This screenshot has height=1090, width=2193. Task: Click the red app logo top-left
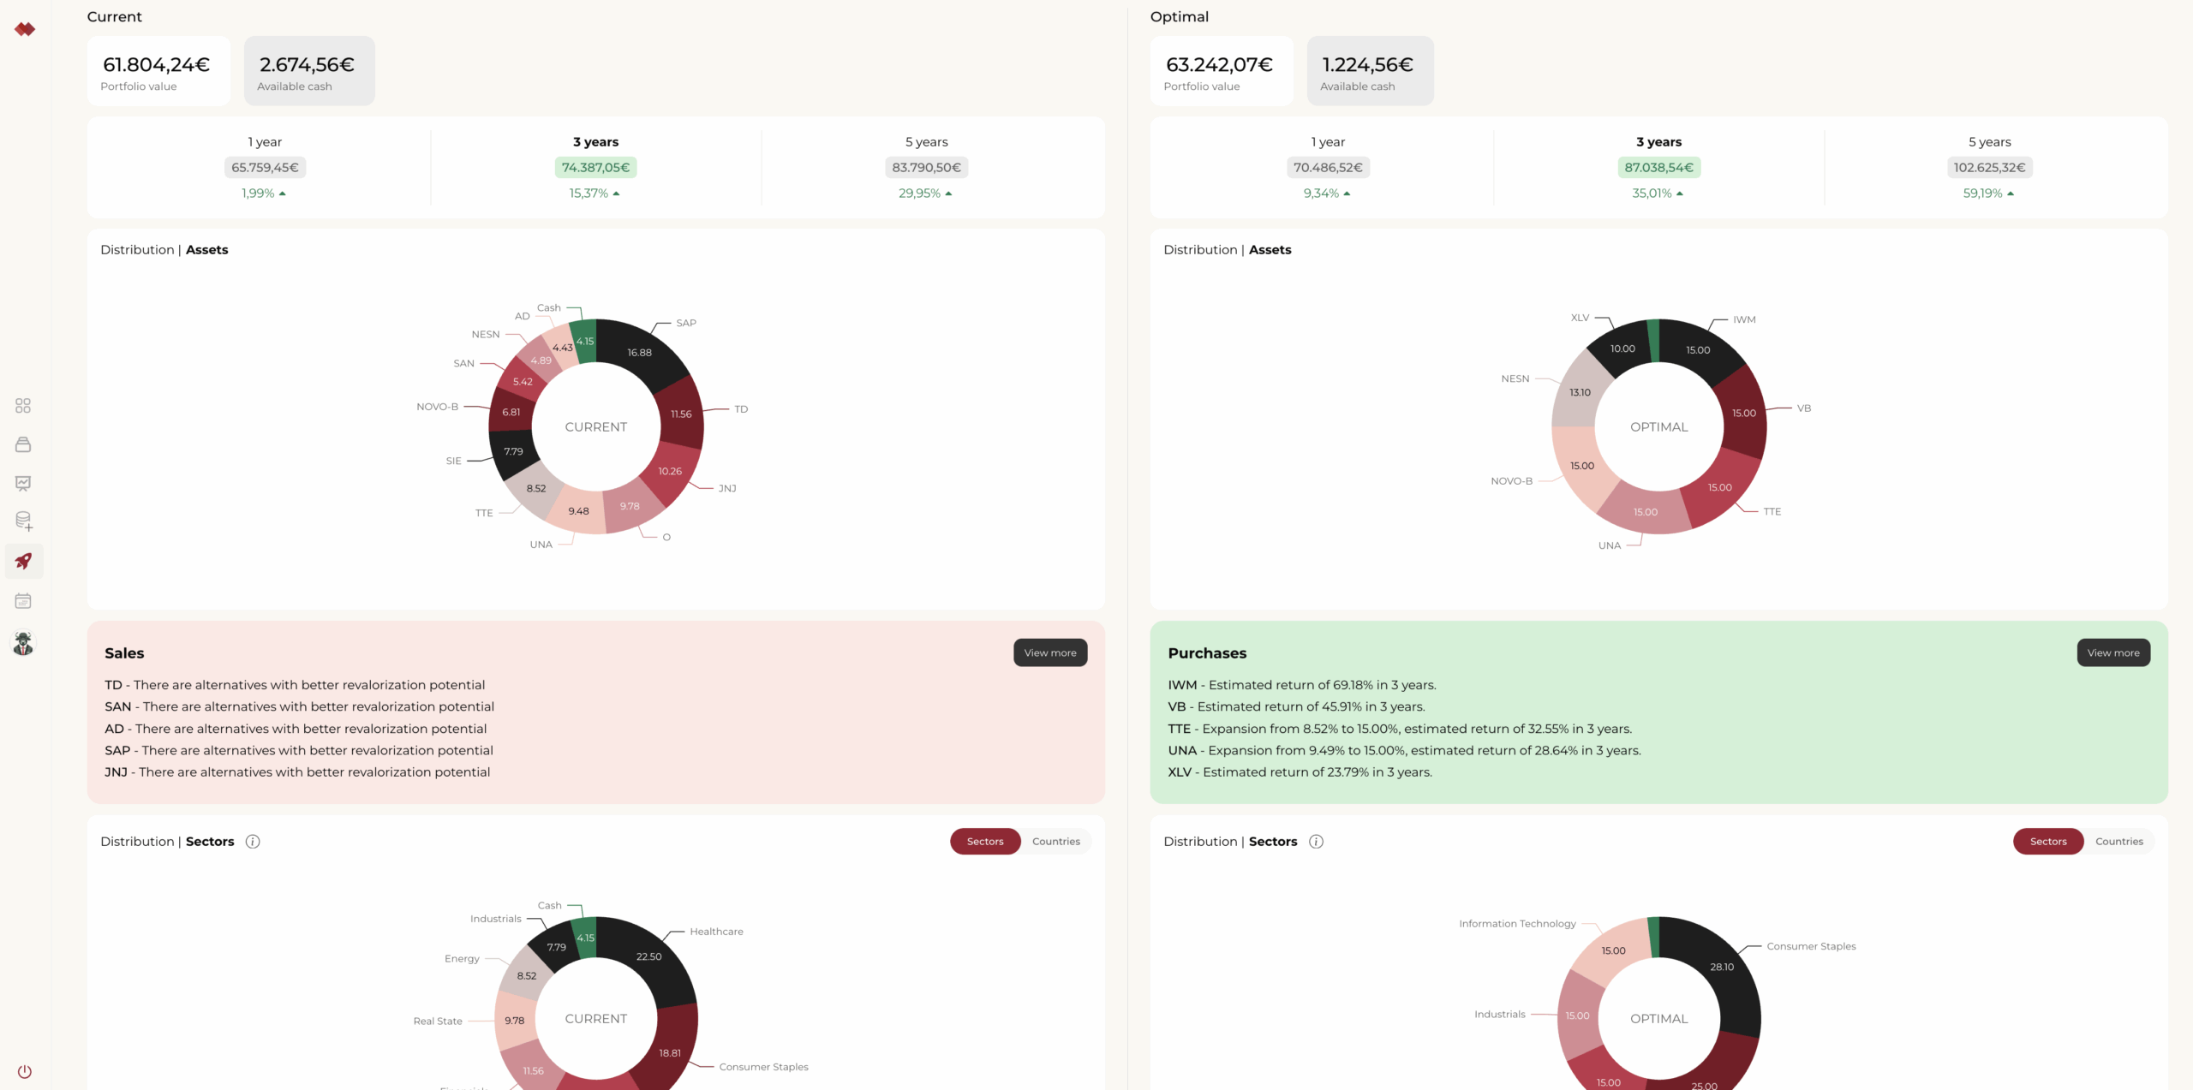point(25,29)
